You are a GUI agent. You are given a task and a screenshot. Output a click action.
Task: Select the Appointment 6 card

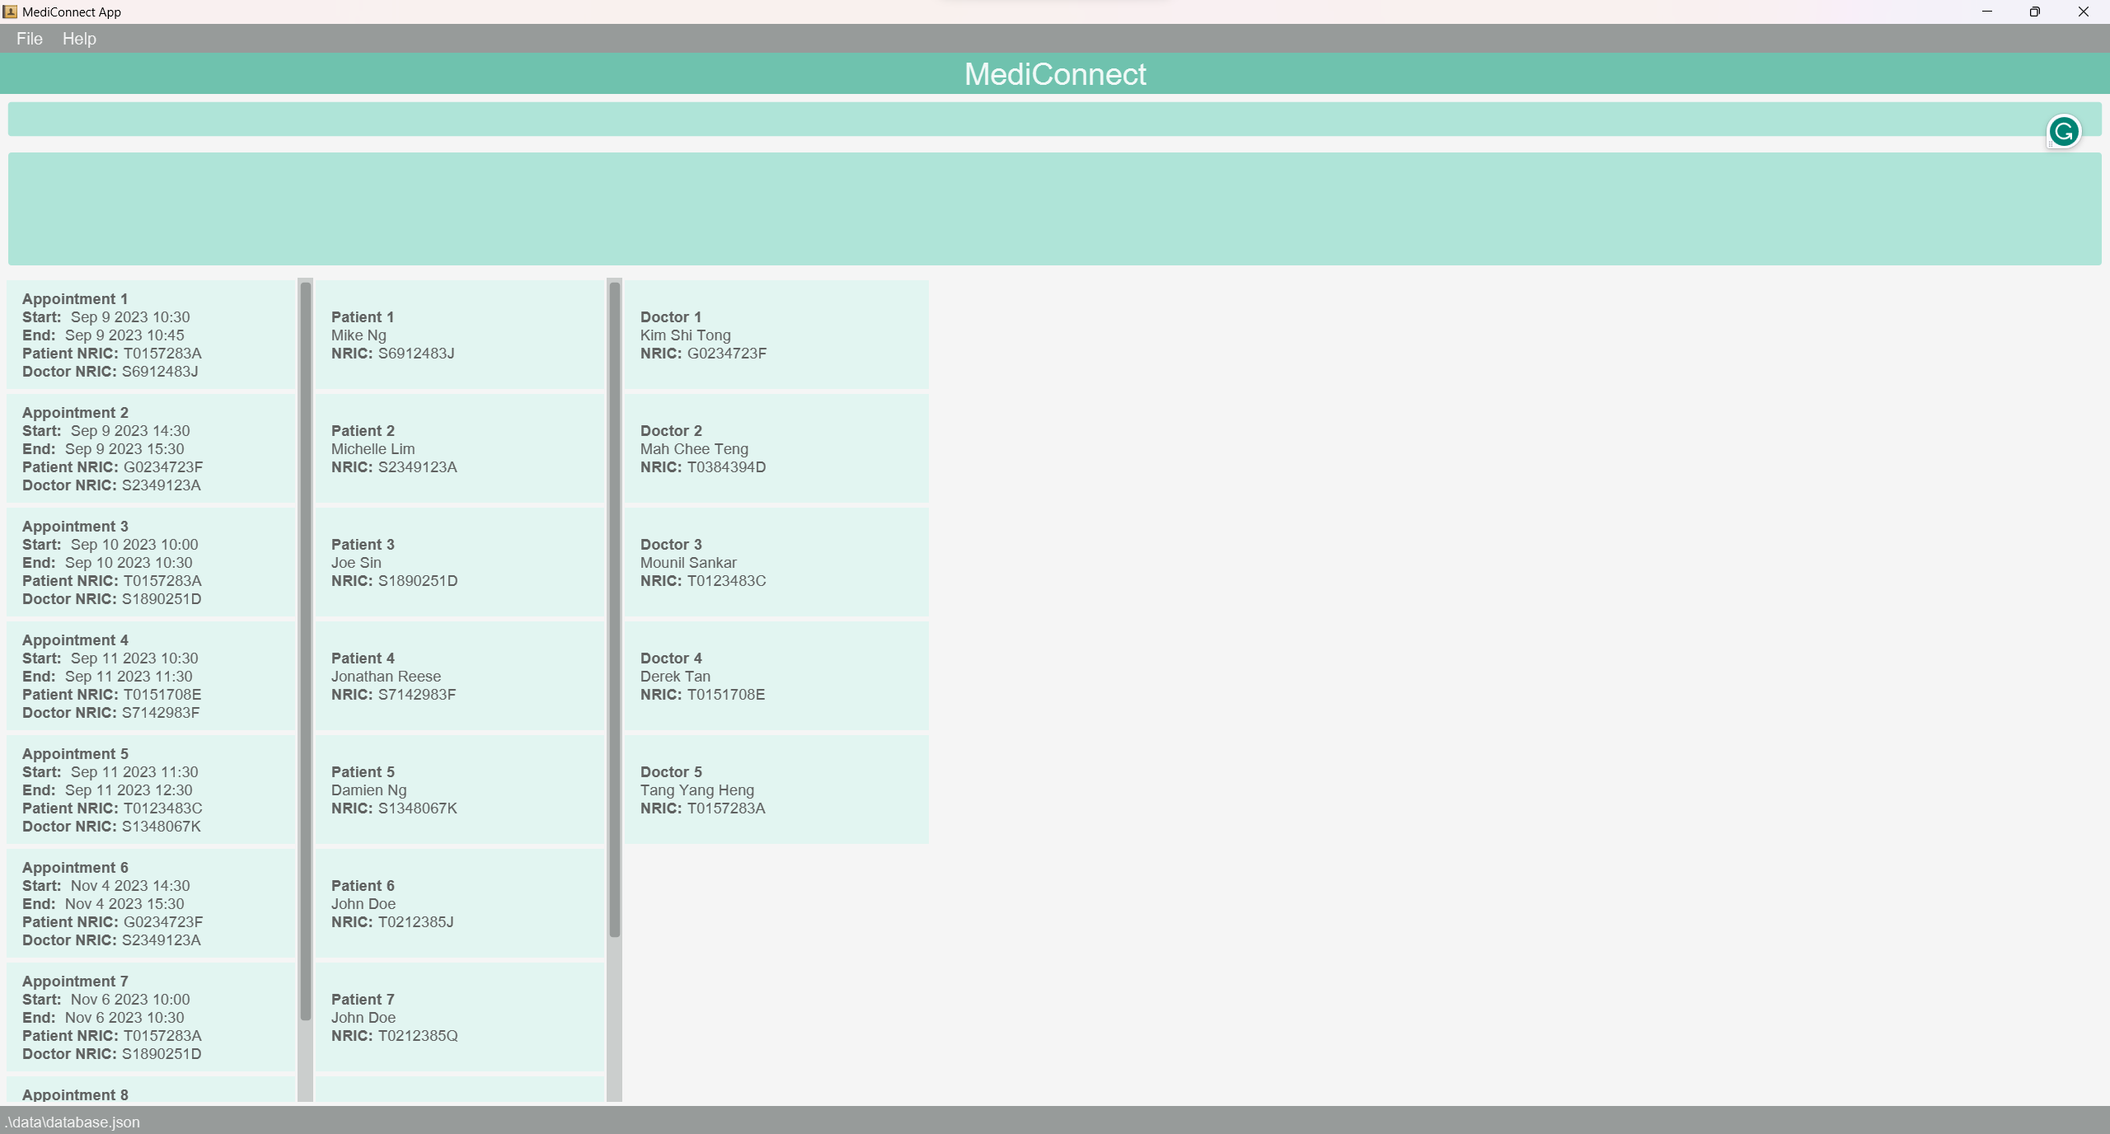151,903
